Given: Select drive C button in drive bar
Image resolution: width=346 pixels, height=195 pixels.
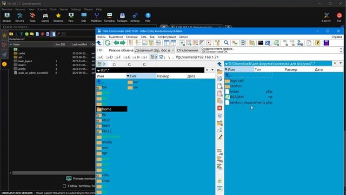Looking at the screenshot, I should pyautogui.click(x=101, y=57).
